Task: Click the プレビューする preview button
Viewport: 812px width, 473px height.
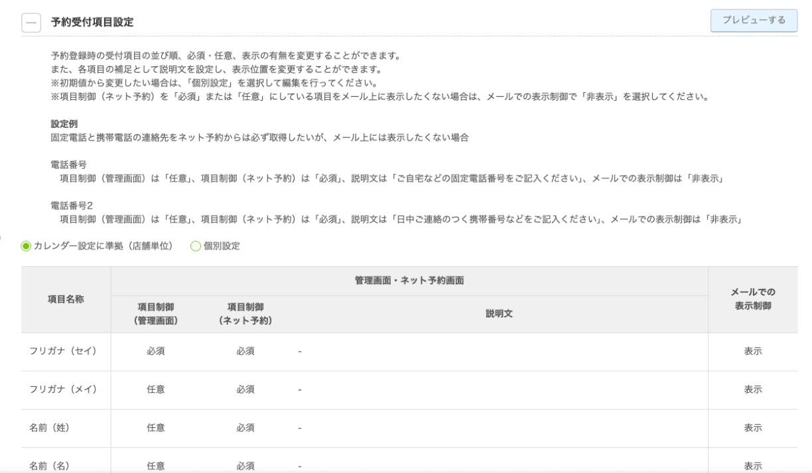Action: click(755, 19)
